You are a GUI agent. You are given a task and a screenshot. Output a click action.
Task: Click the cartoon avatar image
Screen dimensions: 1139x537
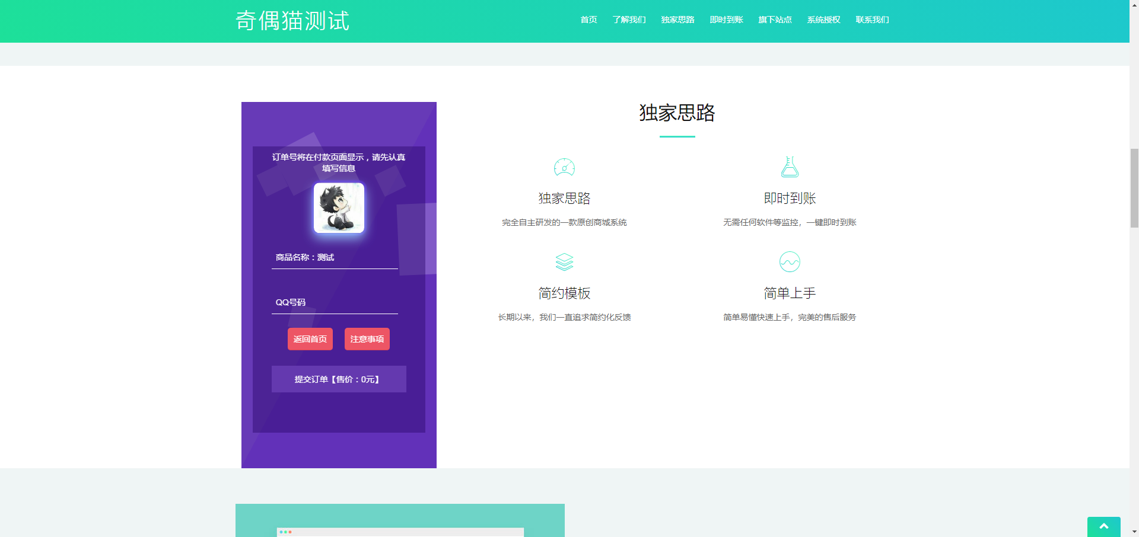[x=339, y=207]
